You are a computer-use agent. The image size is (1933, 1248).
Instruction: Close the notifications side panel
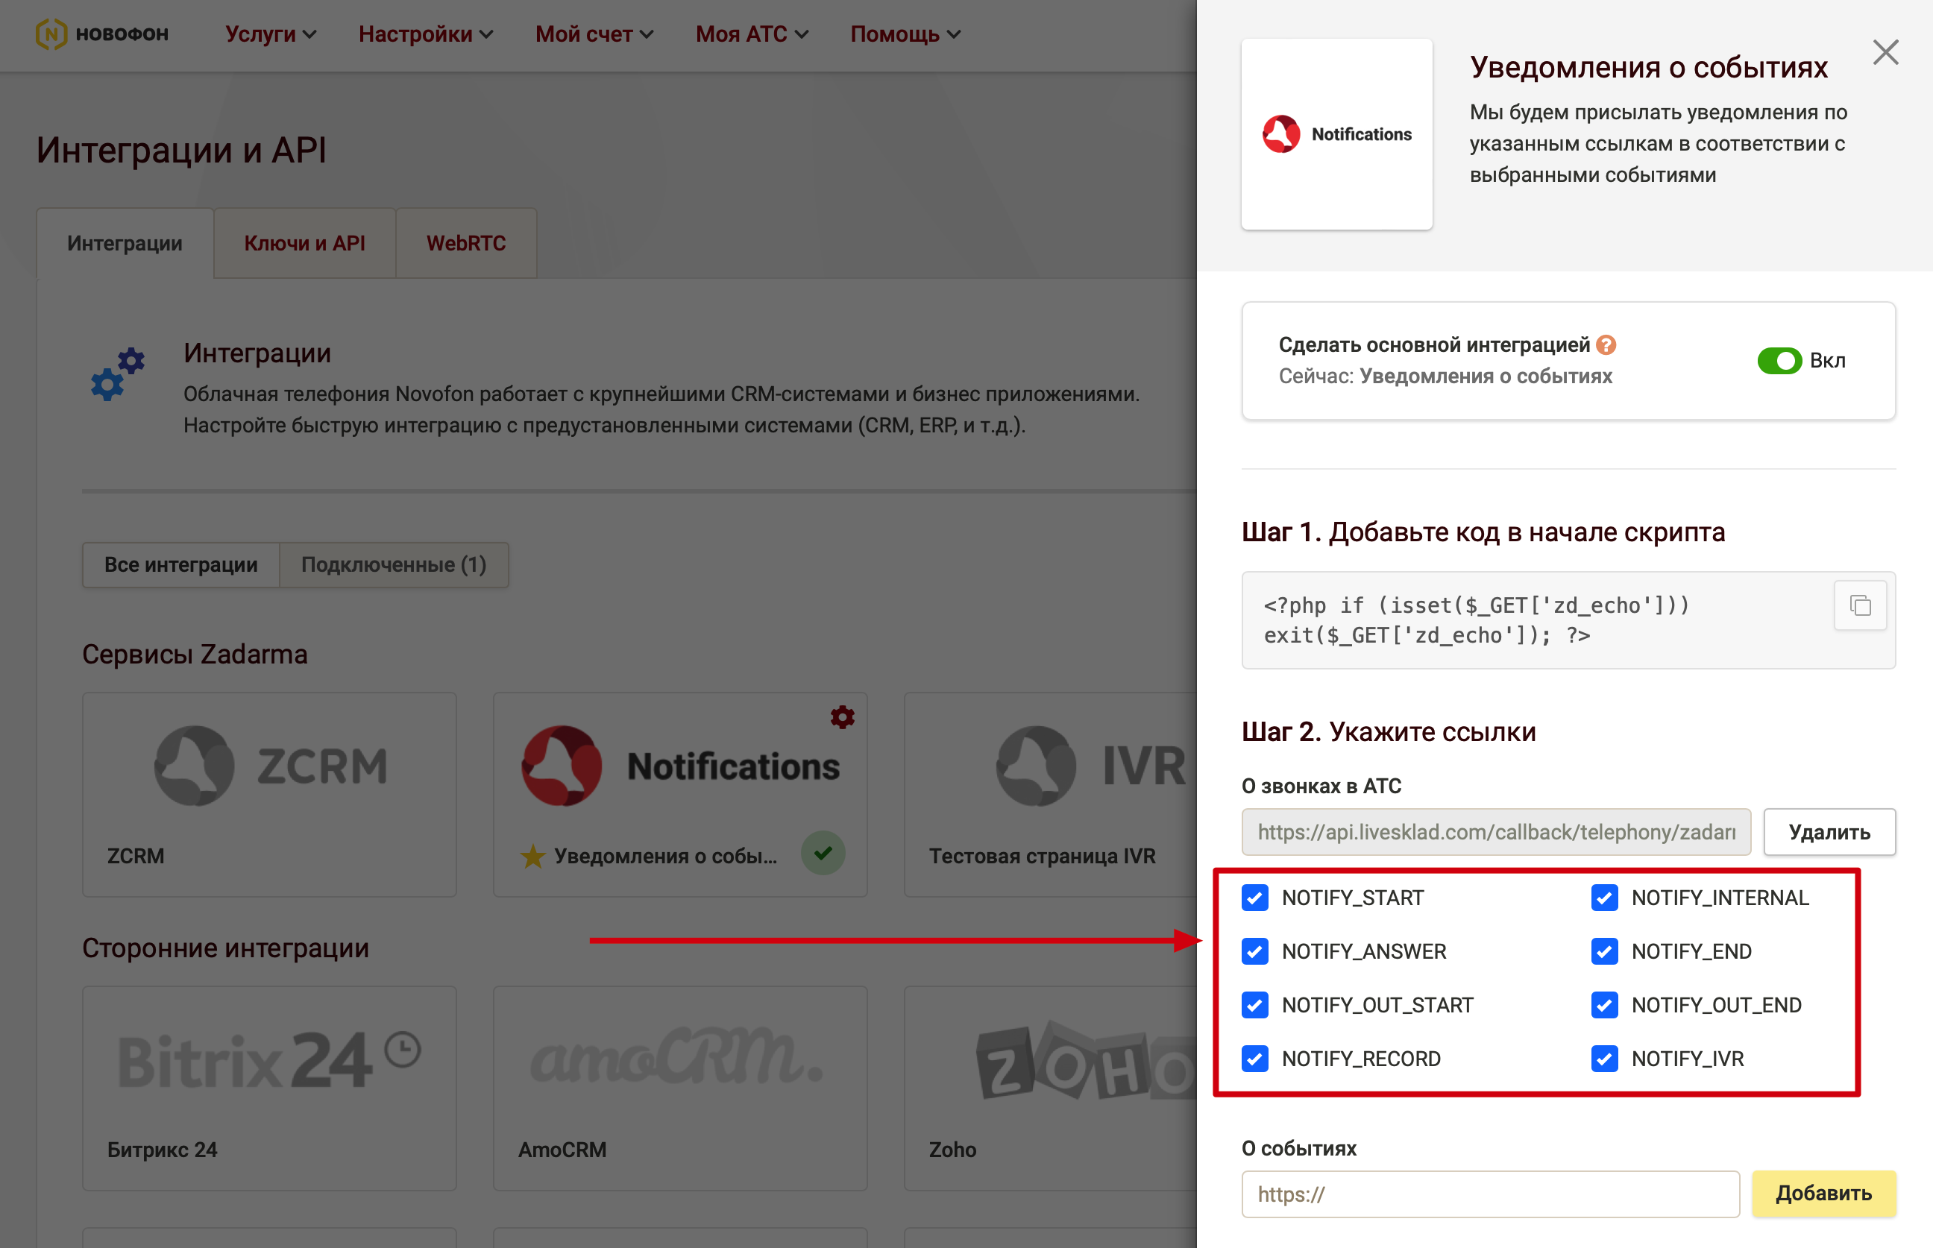(1885, 53)
